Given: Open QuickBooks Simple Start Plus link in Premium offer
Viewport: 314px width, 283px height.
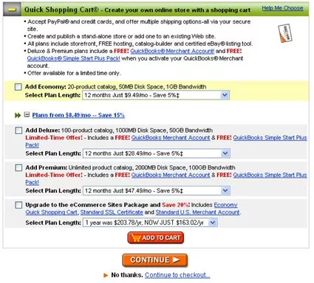Looking at the screenshot, I should [x=270, y=175].
